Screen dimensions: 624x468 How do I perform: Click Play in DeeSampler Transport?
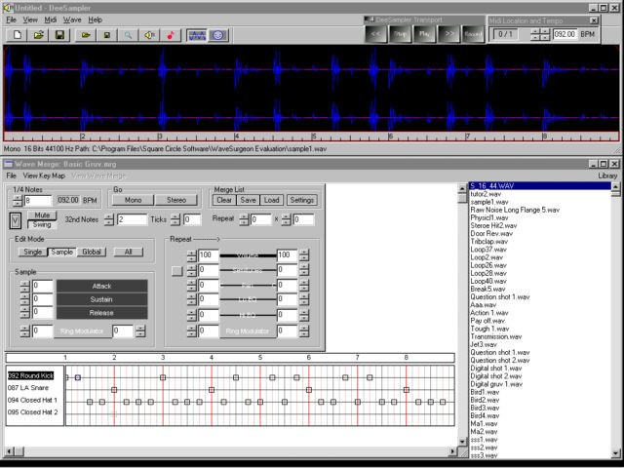(x=424, y=35)
